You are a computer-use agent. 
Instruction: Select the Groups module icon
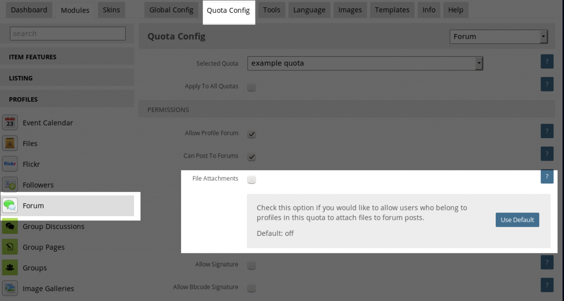coord(10,268)
